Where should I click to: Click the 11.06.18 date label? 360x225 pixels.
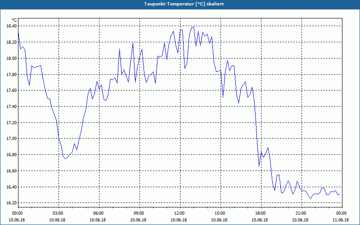click(341, 220)
